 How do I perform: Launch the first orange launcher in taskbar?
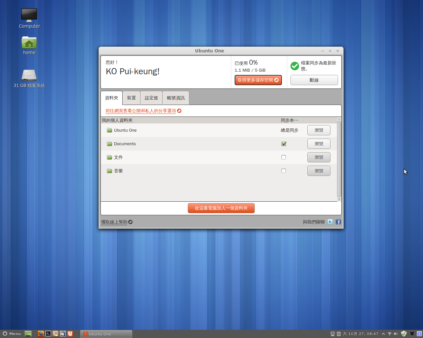(41, 334)
